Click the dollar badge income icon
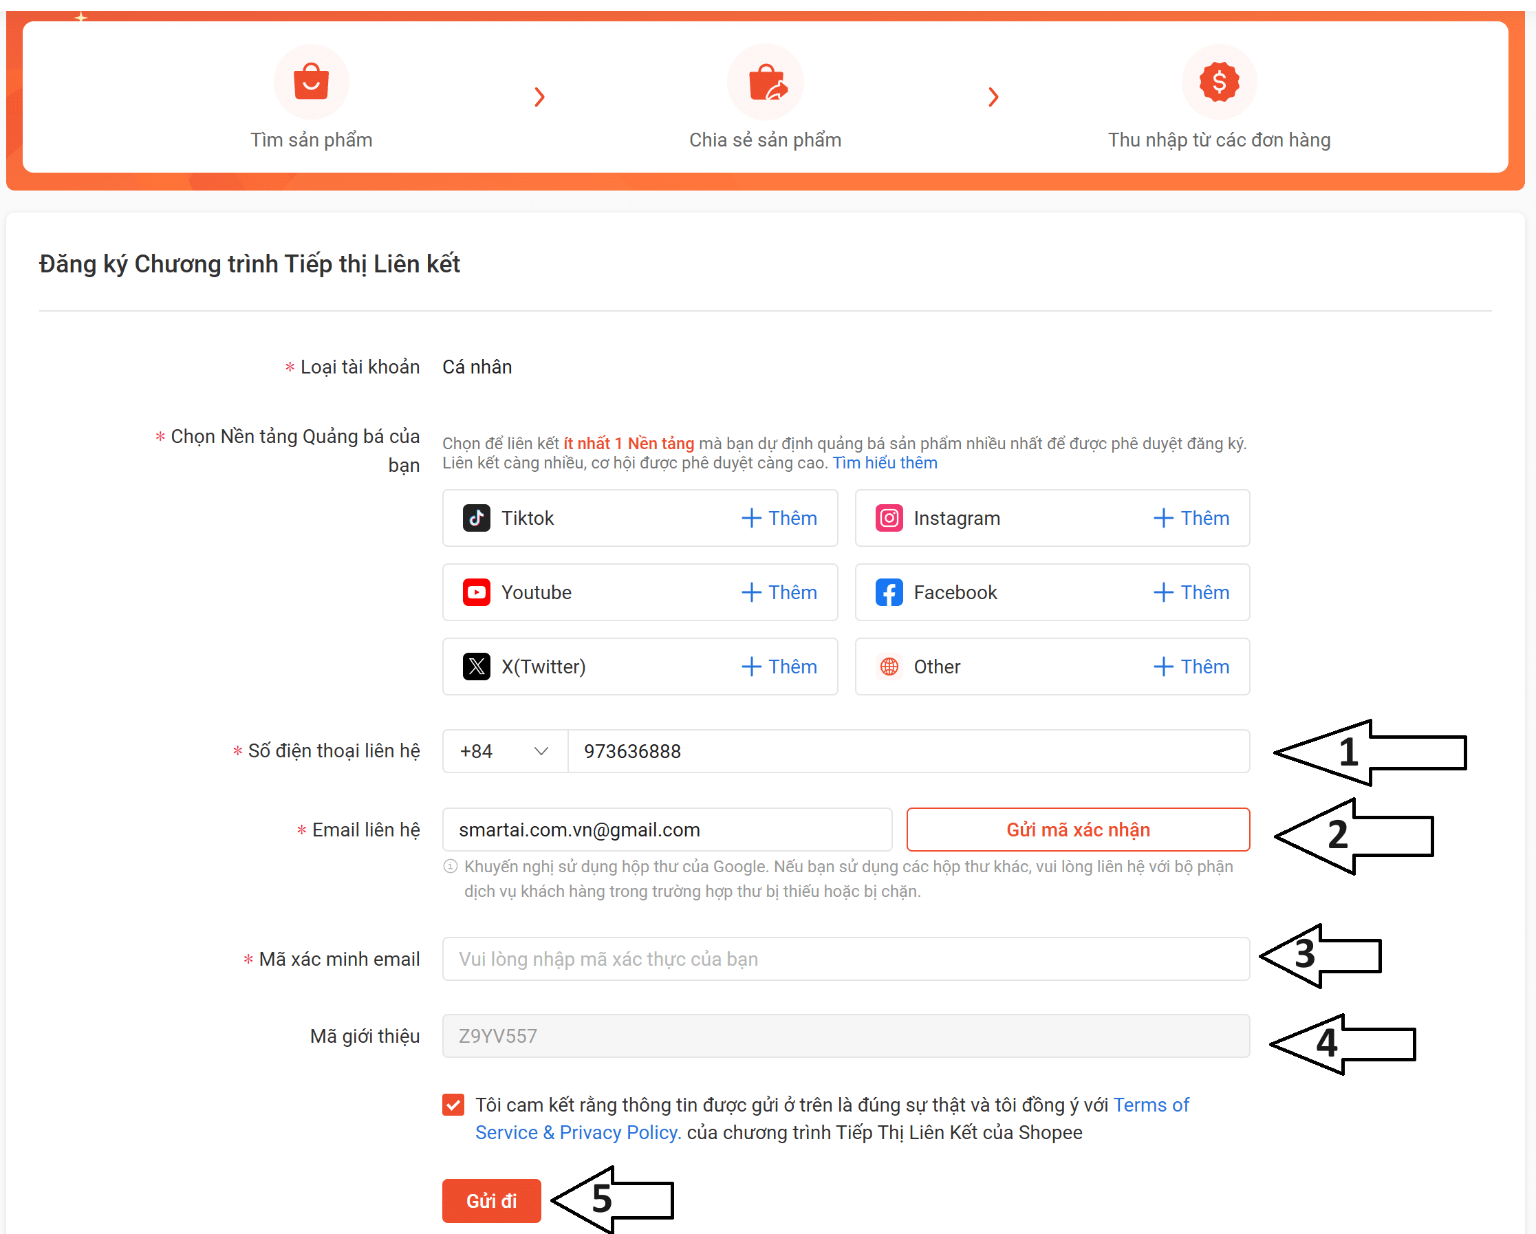The width and height of the screenshot is (1536, 1234). point(1219,82)
